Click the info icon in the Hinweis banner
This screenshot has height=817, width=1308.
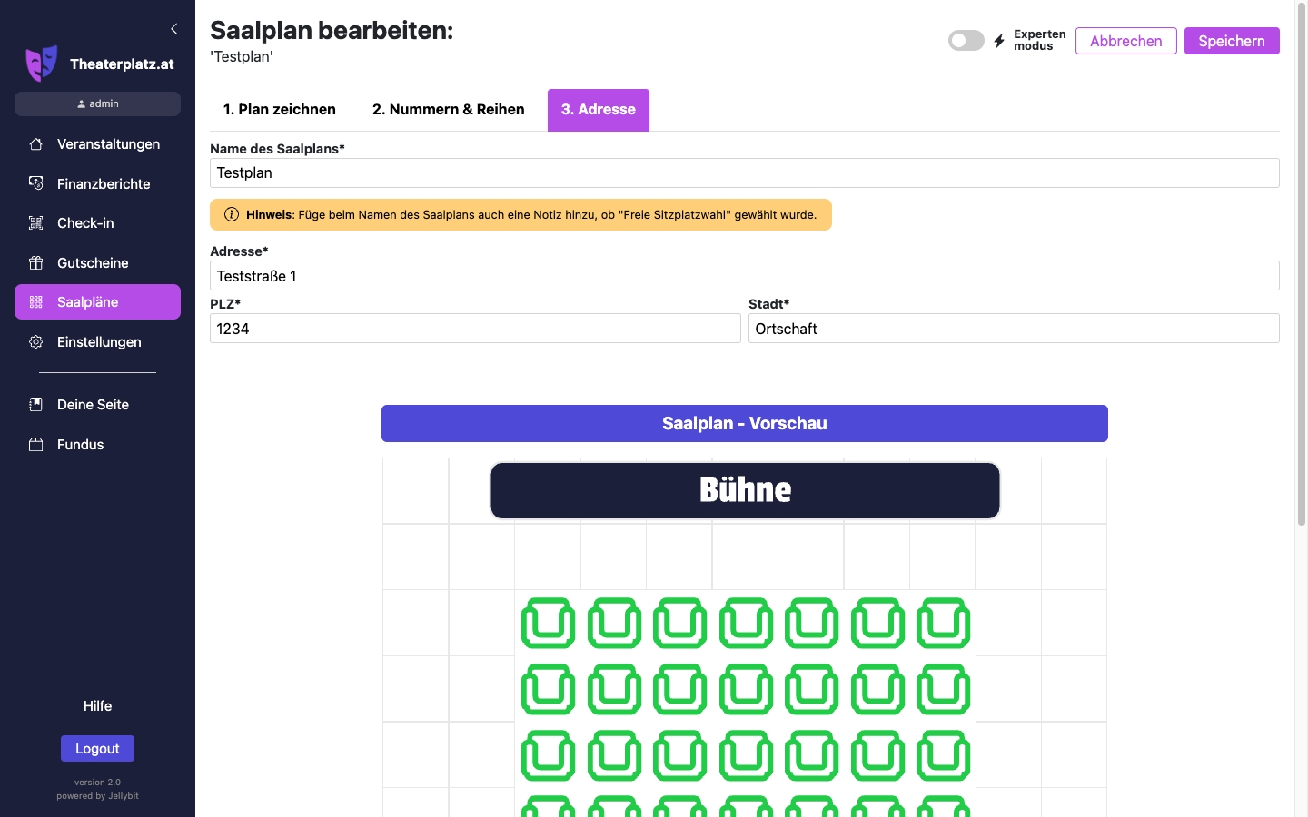click(232, 214)
